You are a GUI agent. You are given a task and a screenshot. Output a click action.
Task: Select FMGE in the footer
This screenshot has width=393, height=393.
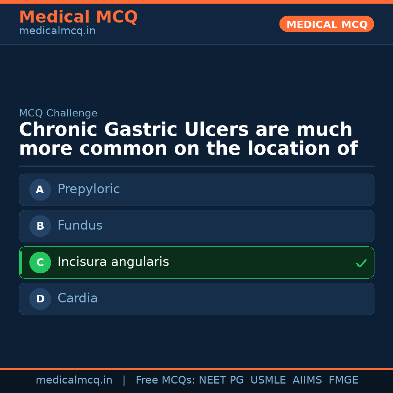pyautogui.click(x=344, y=380)
